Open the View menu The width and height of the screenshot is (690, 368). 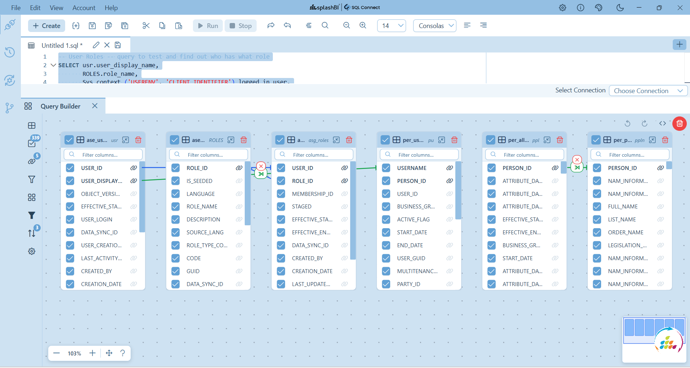click(57, 8)
